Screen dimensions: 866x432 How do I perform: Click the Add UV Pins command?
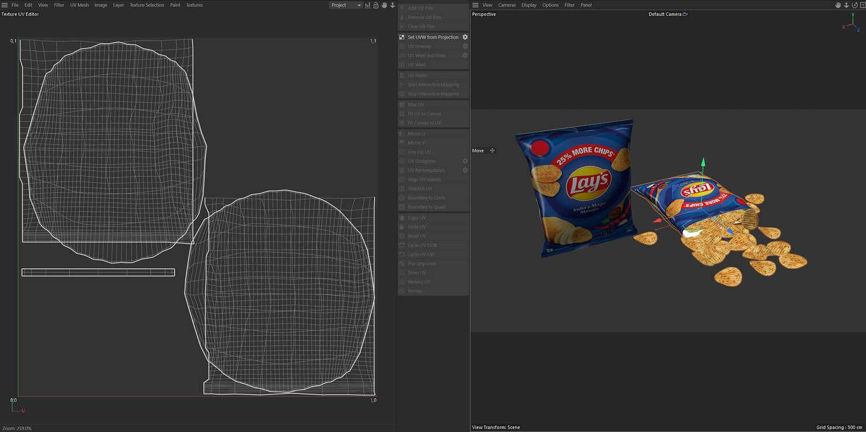pos(433,8)
